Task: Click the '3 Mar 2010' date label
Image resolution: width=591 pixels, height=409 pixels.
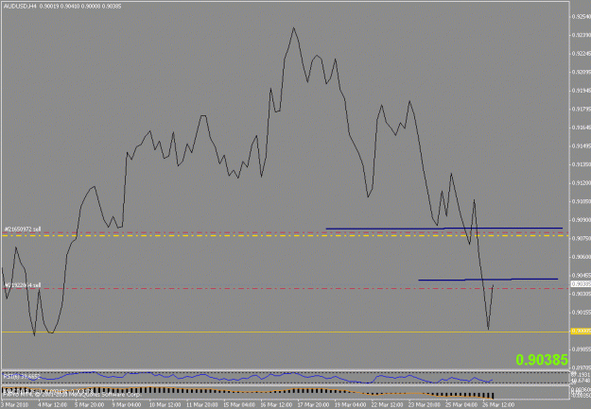Action: [13, 405]
